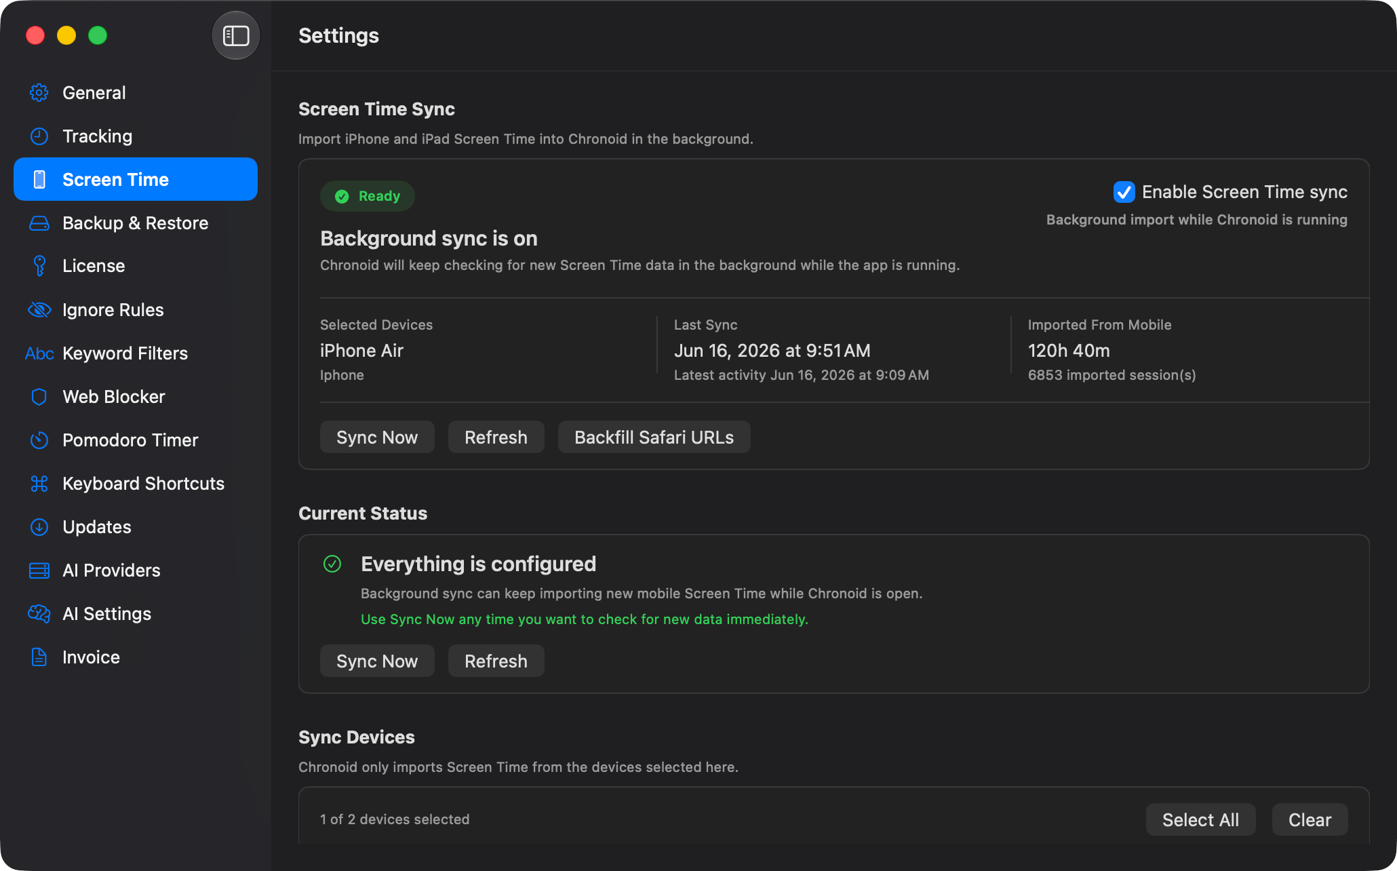Click the Invoice document icon
This screenshot has width=1397, height=871.
[x=39, y=657]
